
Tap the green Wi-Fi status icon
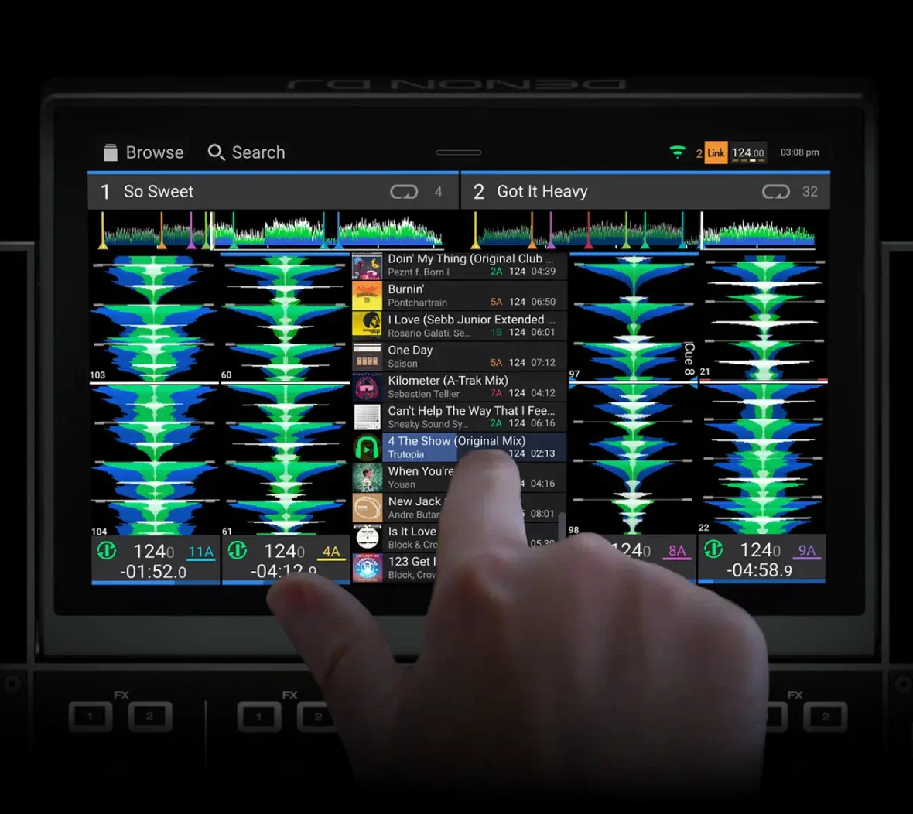point(677,152)
